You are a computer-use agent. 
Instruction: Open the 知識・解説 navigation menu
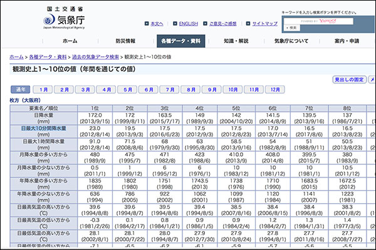point(236,41)
